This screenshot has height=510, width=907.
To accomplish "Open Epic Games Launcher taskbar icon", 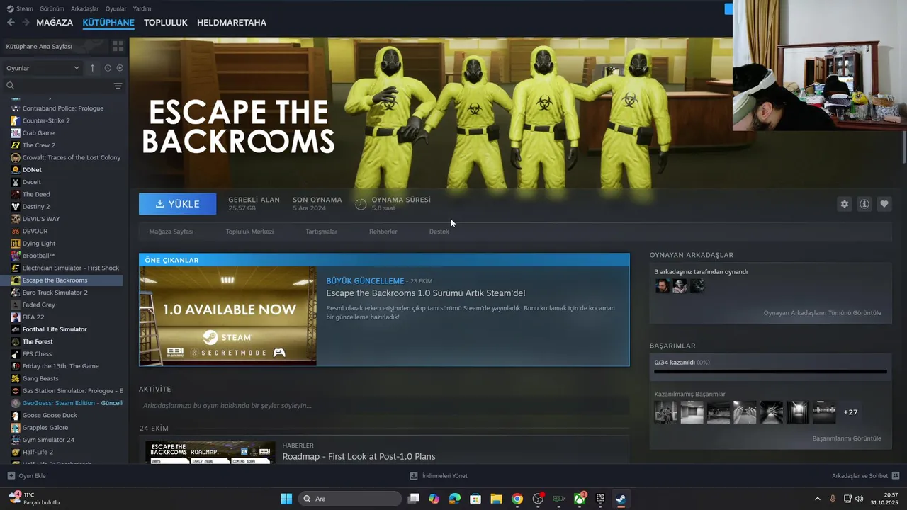I will tap(600, 499).
